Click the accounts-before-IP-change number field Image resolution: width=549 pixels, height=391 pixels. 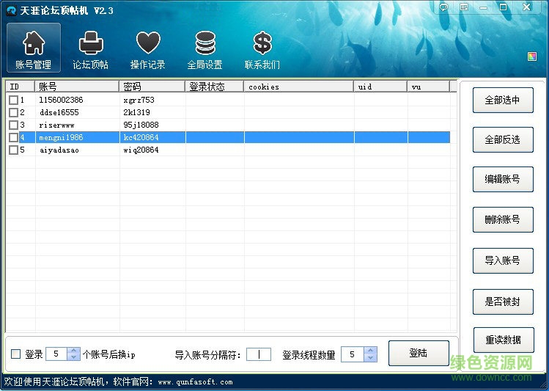coord(56,354)
